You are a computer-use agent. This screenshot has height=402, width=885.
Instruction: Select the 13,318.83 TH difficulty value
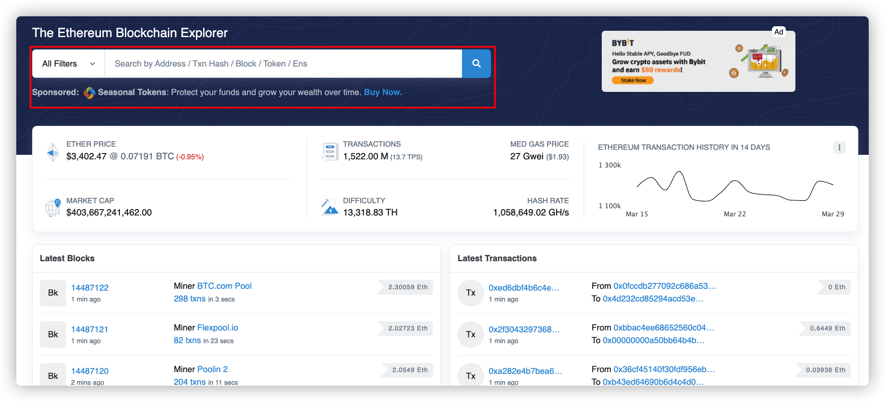[370, 212]
